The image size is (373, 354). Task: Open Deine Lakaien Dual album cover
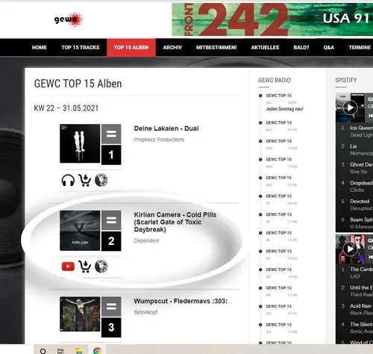(x=80, y=143)
